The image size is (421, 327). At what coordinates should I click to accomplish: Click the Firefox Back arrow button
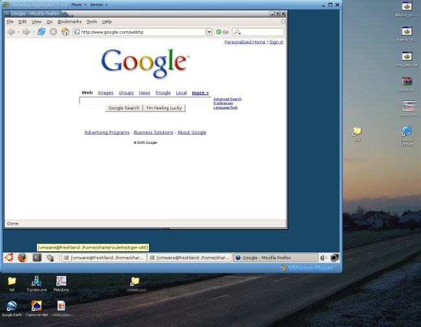pos(11,32)
